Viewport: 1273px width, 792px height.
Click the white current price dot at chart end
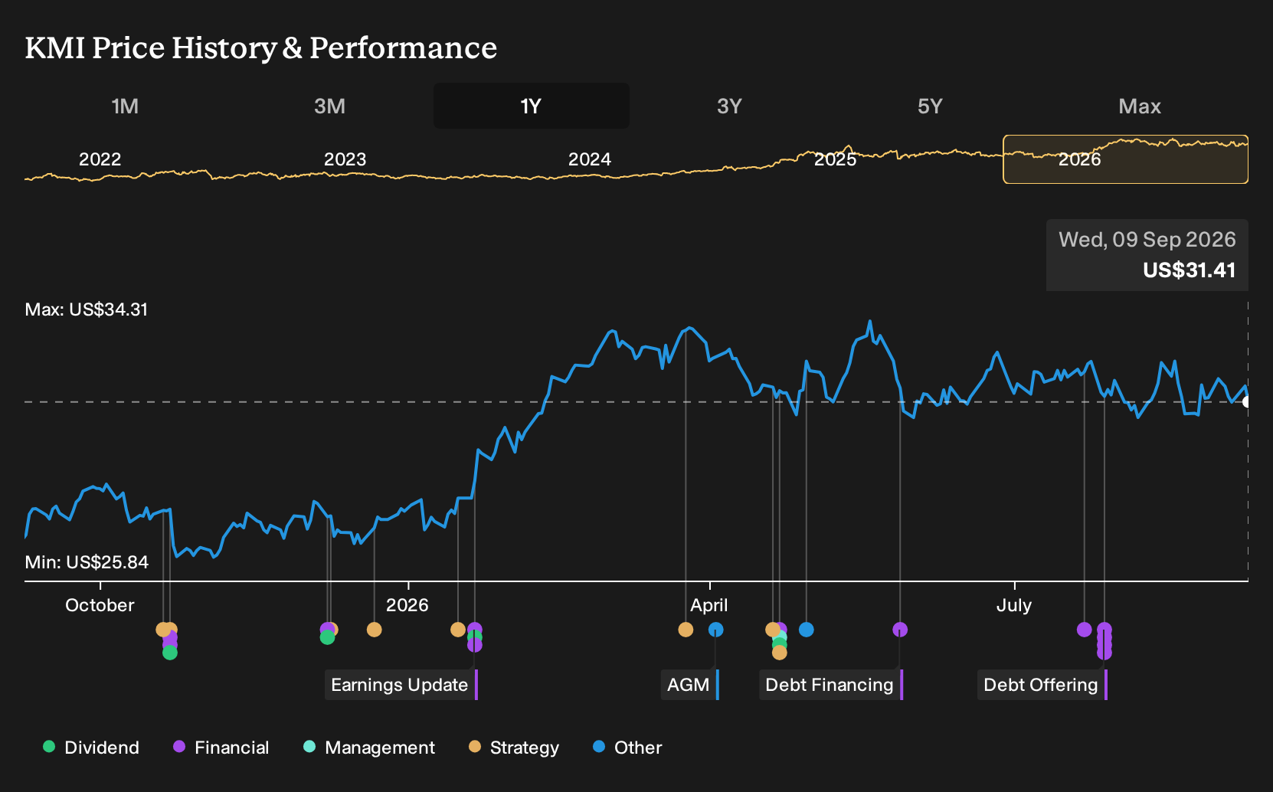coord(1246,401)
